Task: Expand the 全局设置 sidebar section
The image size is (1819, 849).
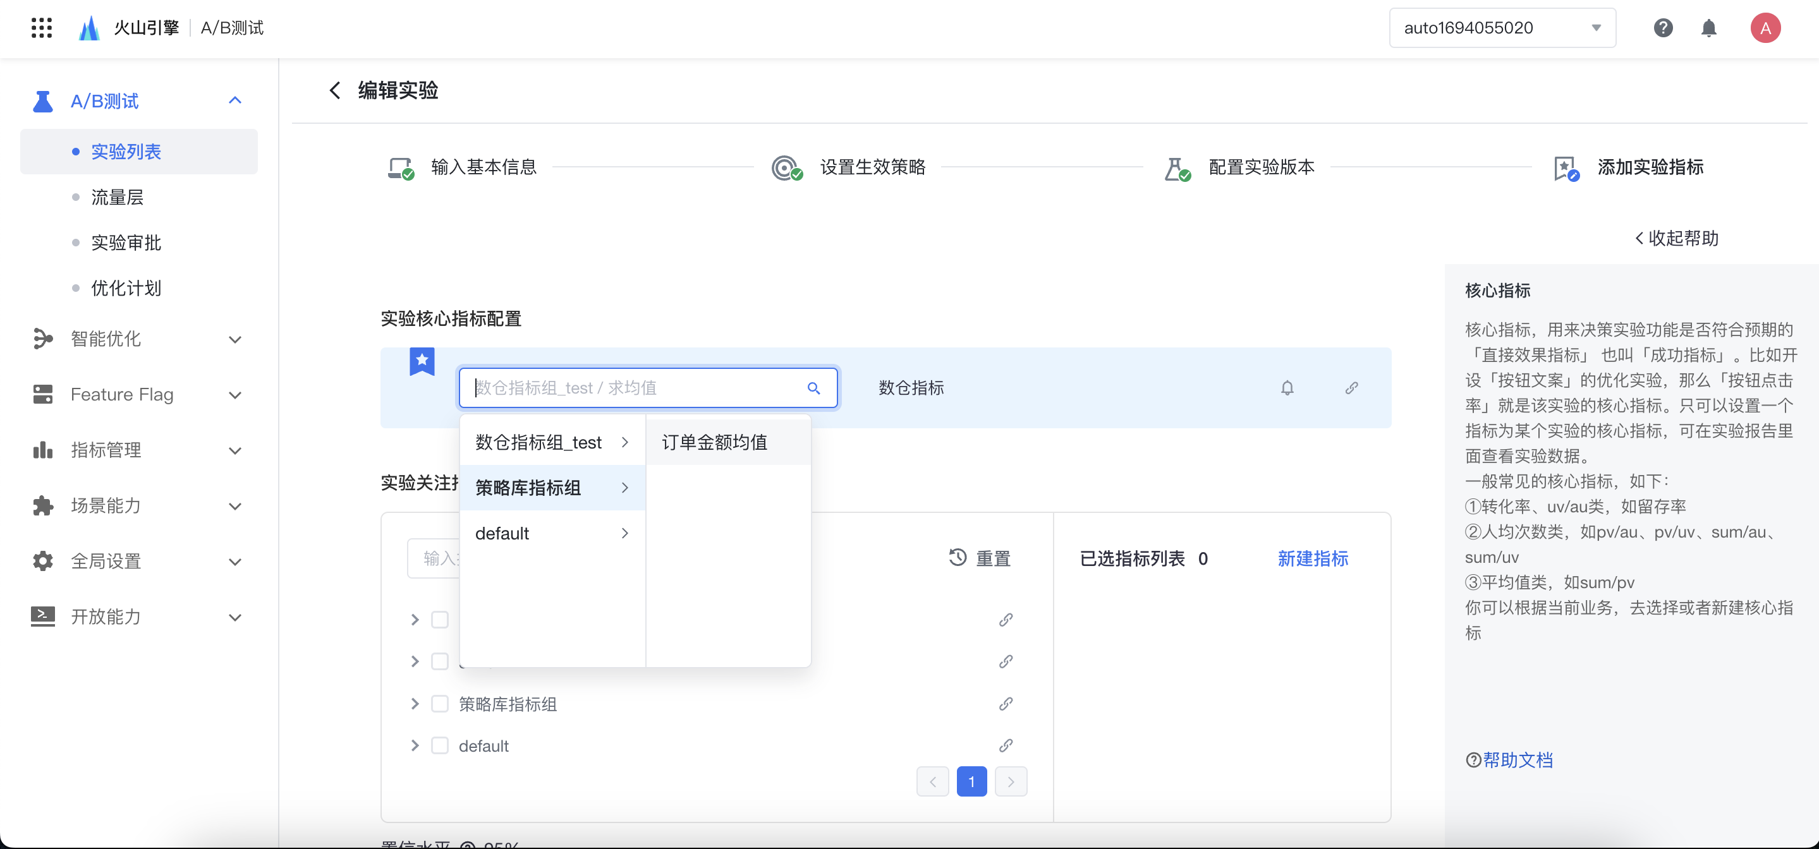Action: [x=235, y=562]
